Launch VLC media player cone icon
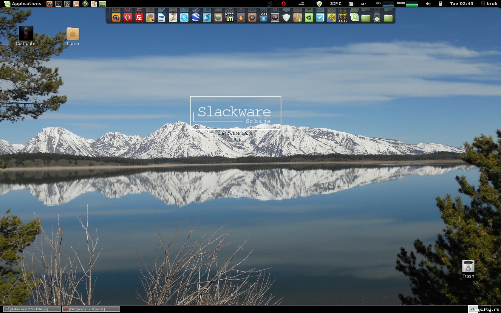Viewport: 501px width, 313px height. (241, 18)
